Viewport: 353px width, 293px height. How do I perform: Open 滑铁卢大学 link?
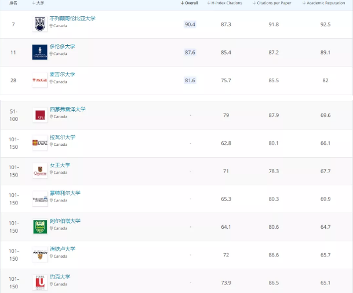63,249
